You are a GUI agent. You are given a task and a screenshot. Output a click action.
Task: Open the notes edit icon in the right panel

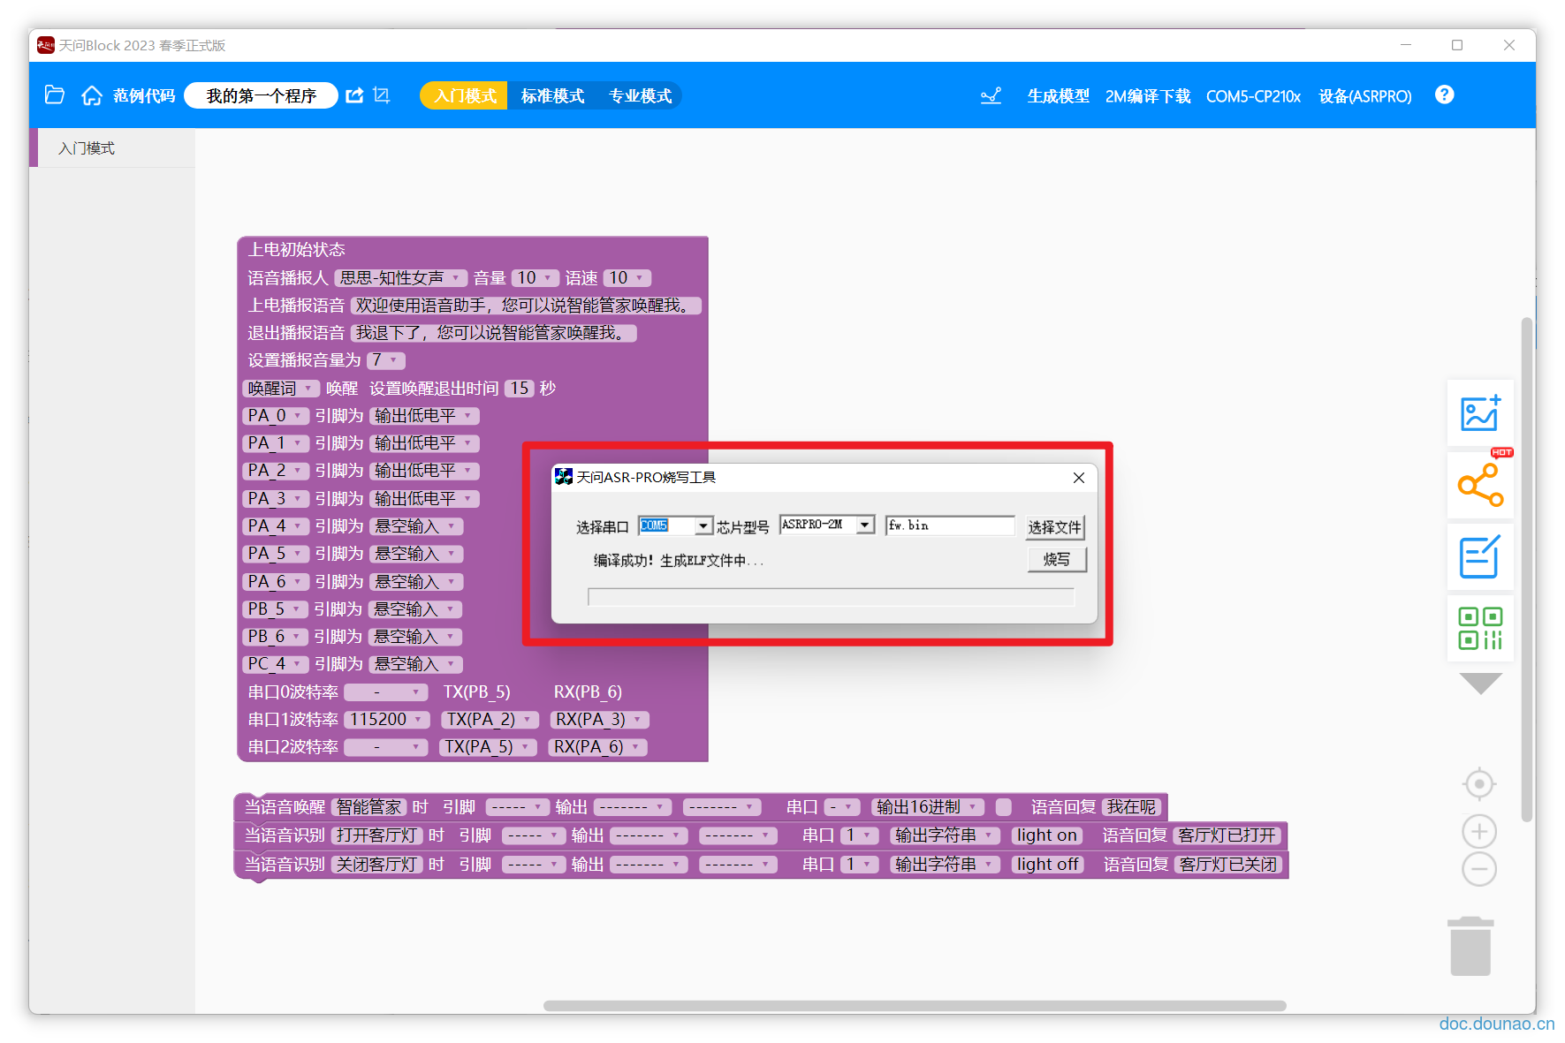tap(1480, 556)
